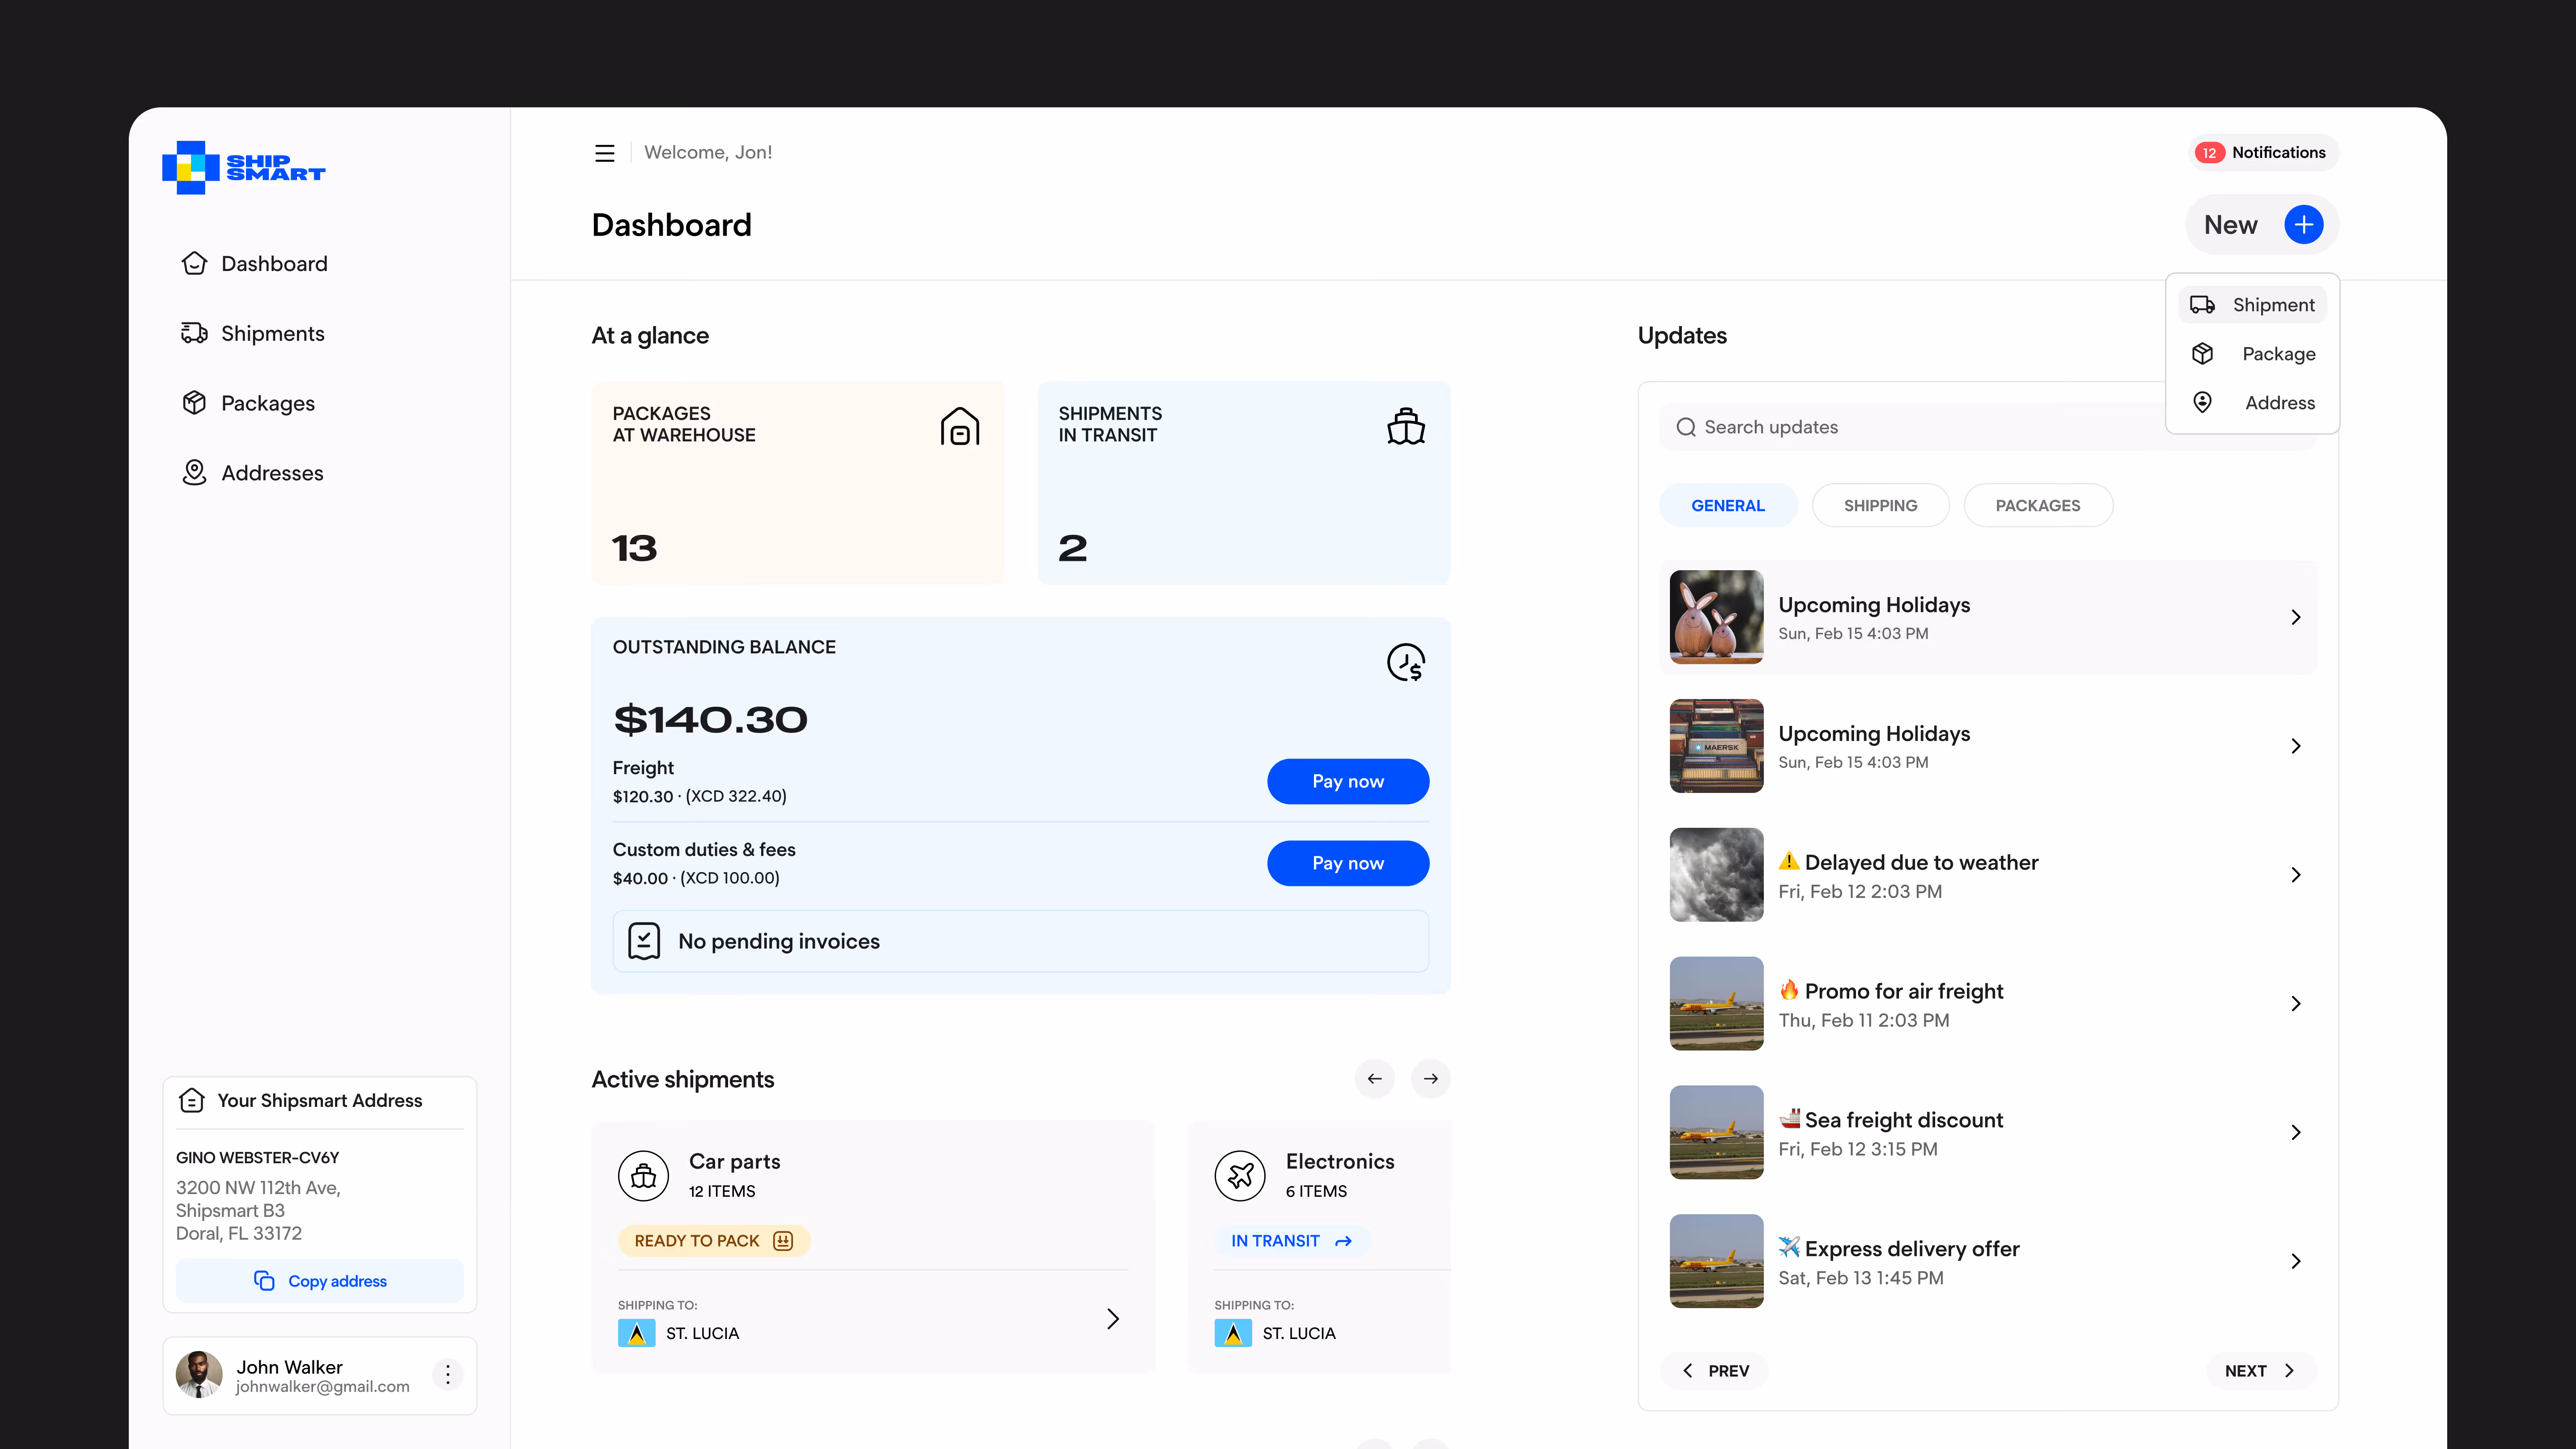This screenshot has width=2576, height=1449.
Task: Click the outstanding balance clock-dollar icon
Action: (1405, 662)
